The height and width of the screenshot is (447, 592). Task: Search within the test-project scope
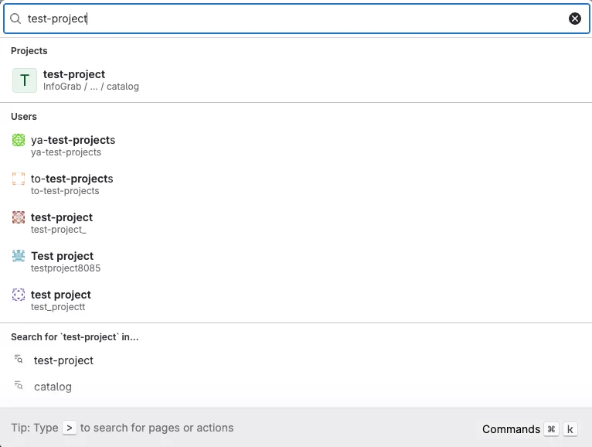[x=64, y=360]
